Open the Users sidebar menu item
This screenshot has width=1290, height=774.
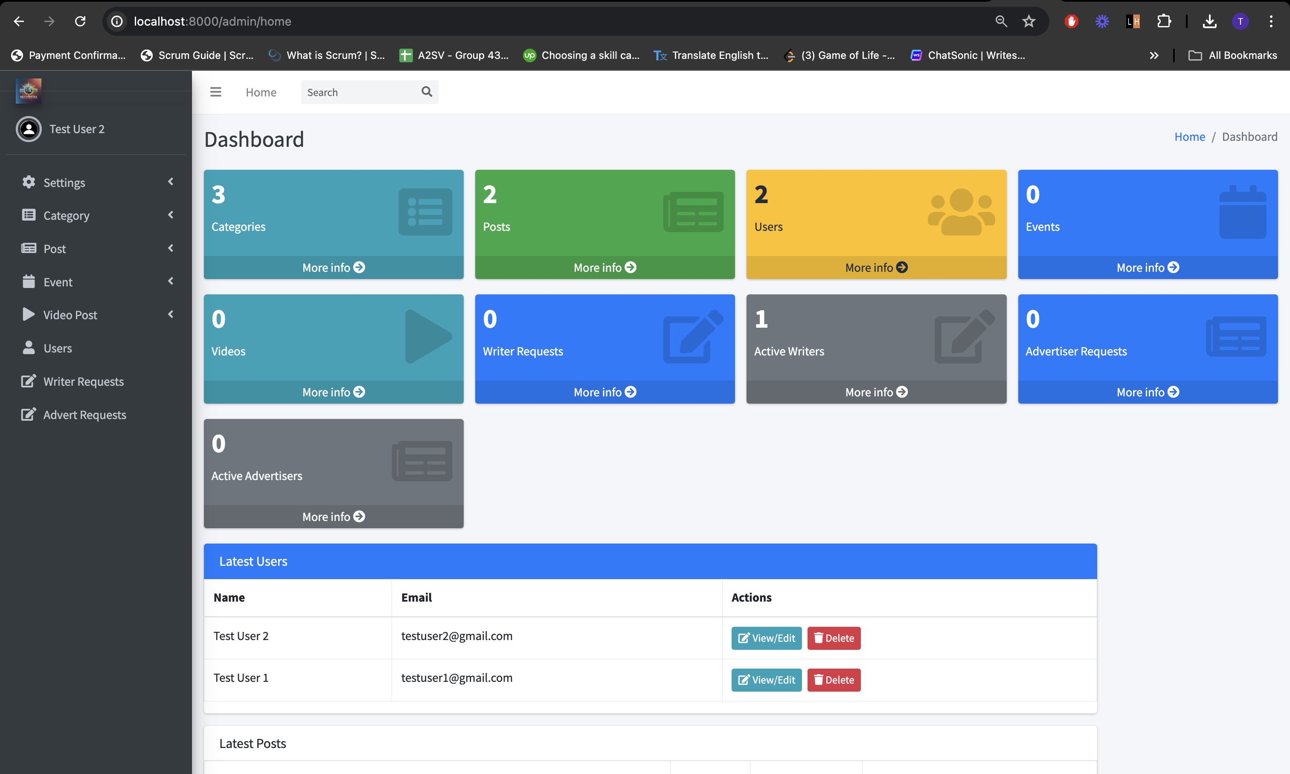click(x=96, y=349)
